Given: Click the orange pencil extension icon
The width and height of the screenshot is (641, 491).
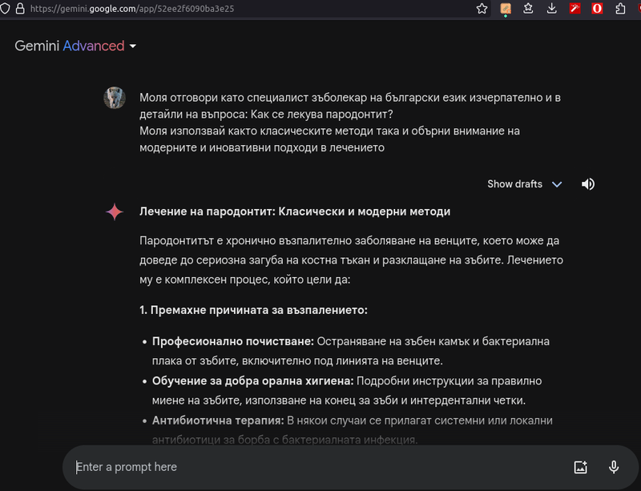Looking at the screenshot, I should coord(506,9).
